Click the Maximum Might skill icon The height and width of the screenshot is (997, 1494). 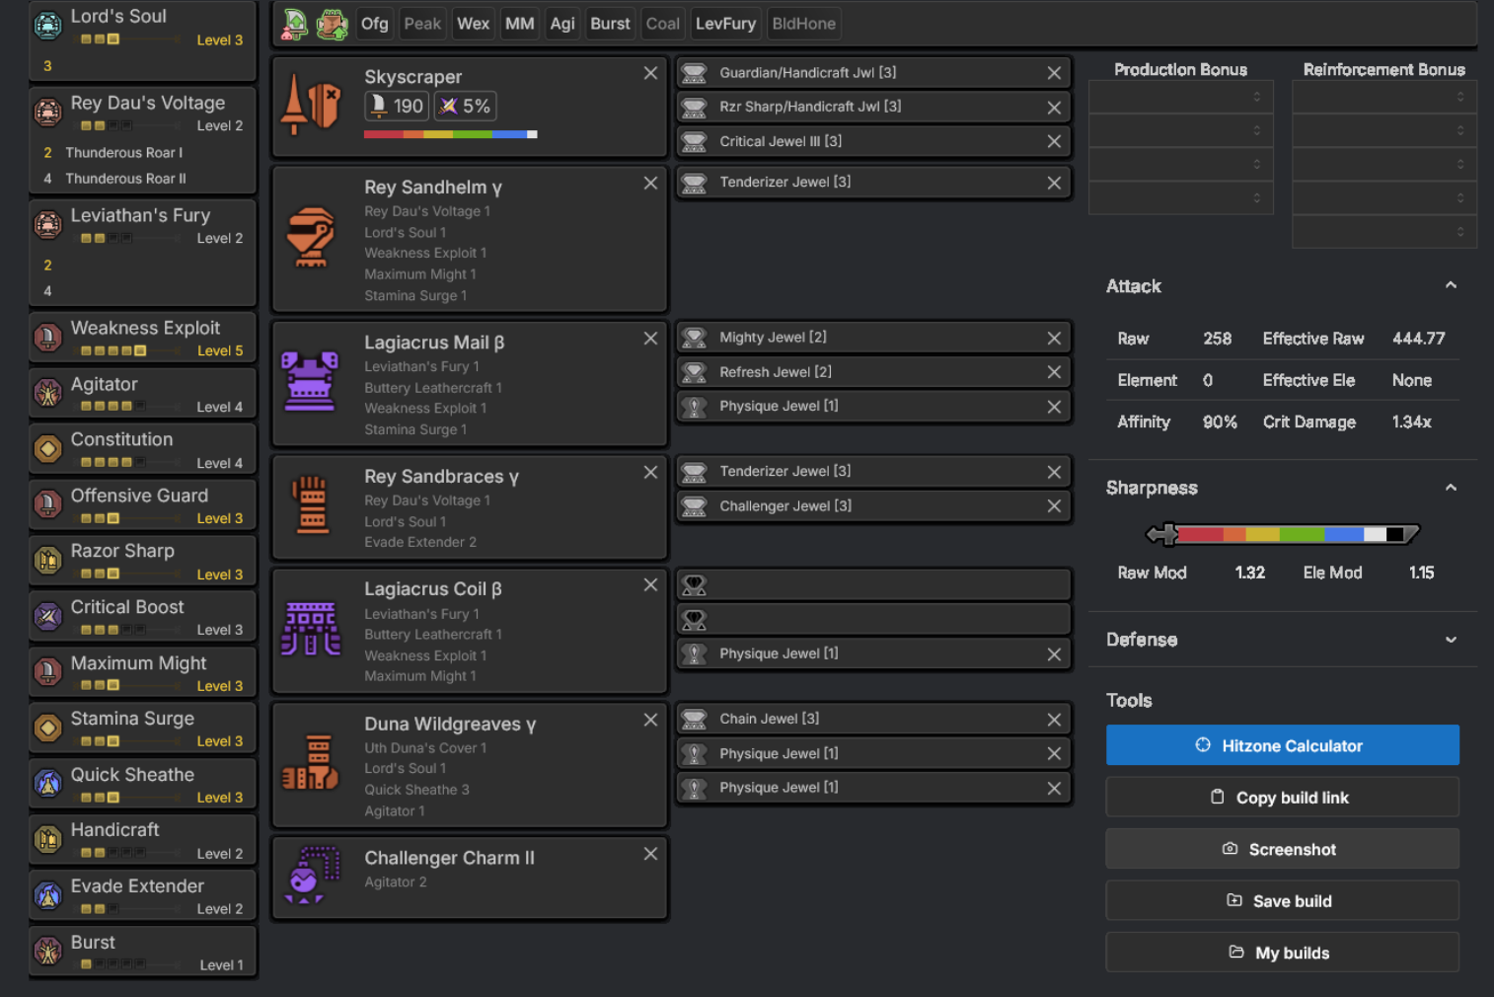click(47, 672)
